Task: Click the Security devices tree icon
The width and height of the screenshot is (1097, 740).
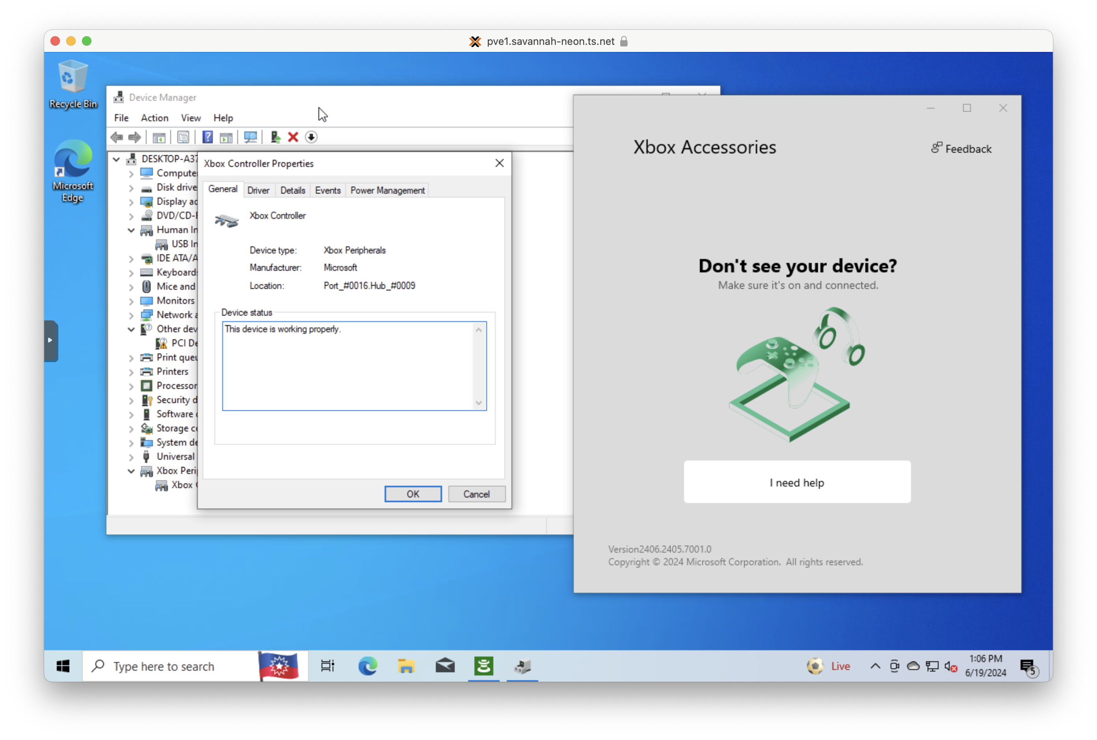Action: click(147, 400)
